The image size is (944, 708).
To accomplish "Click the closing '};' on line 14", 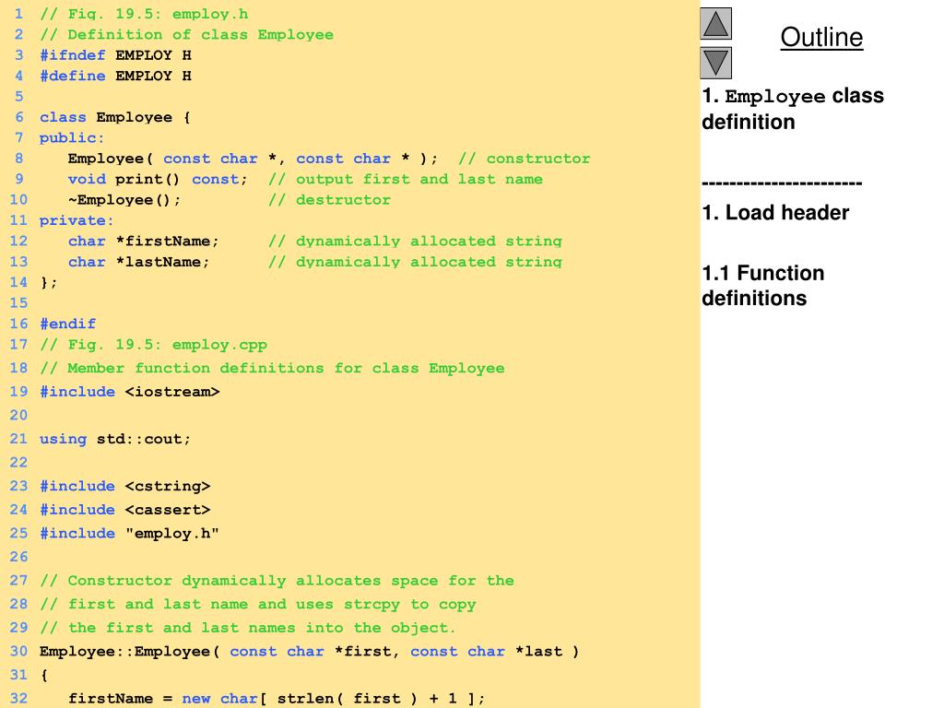I will (49, 282).
